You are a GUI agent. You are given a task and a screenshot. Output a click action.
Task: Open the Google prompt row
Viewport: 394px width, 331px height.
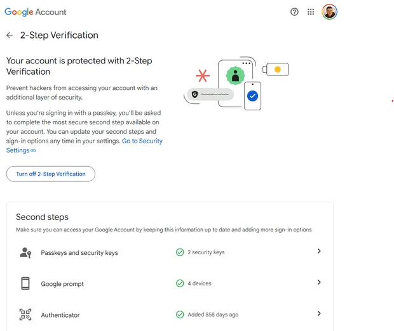tap(170, 283)
